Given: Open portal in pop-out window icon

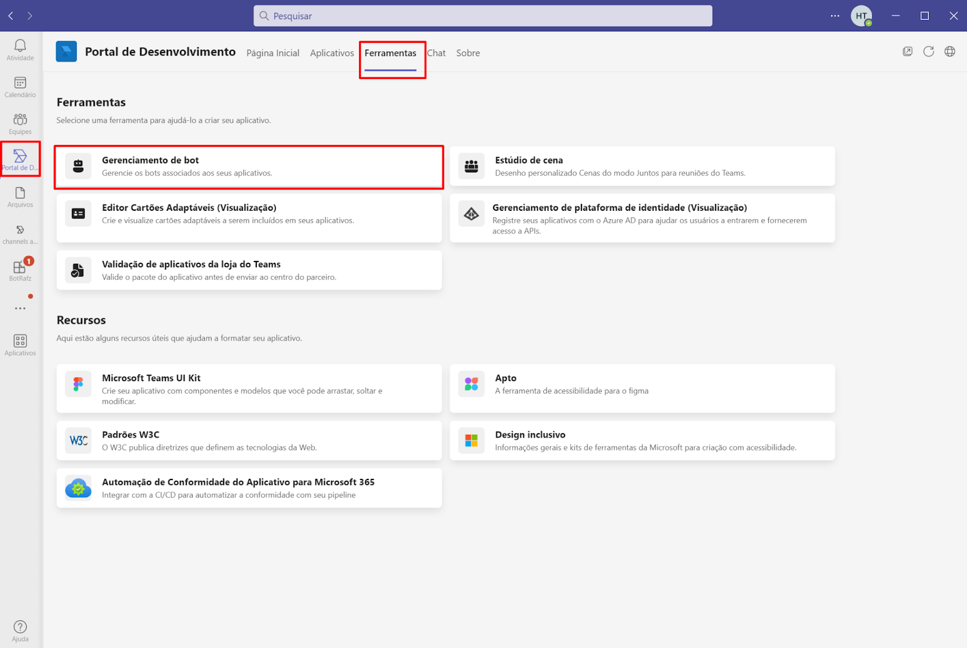Looking at the screenshot, I should [907, 52].
